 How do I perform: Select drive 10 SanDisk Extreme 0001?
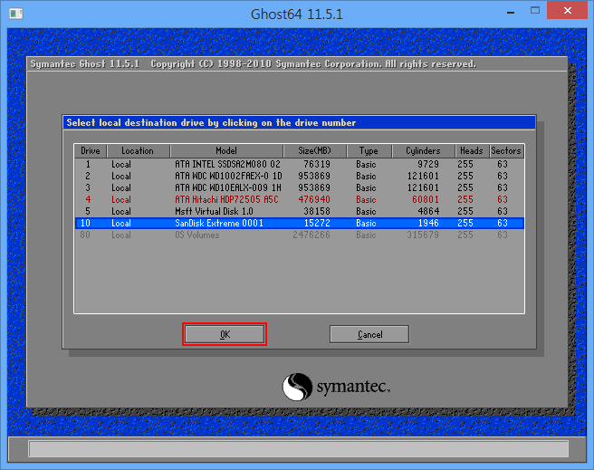300,223
